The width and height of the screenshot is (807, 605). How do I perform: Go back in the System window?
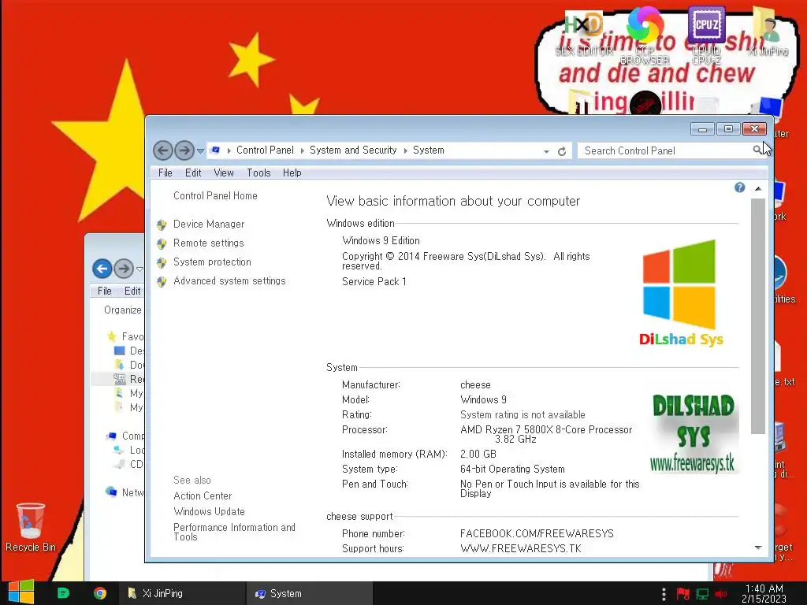coord(163,150)
